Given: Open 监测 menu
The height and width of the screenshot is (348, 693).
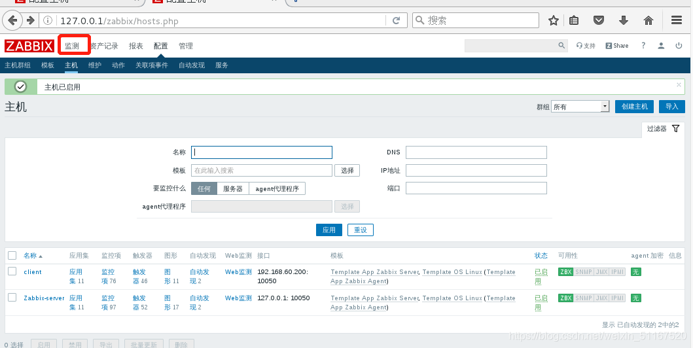Looking at the screenshot, I should [x=72, y=46].
